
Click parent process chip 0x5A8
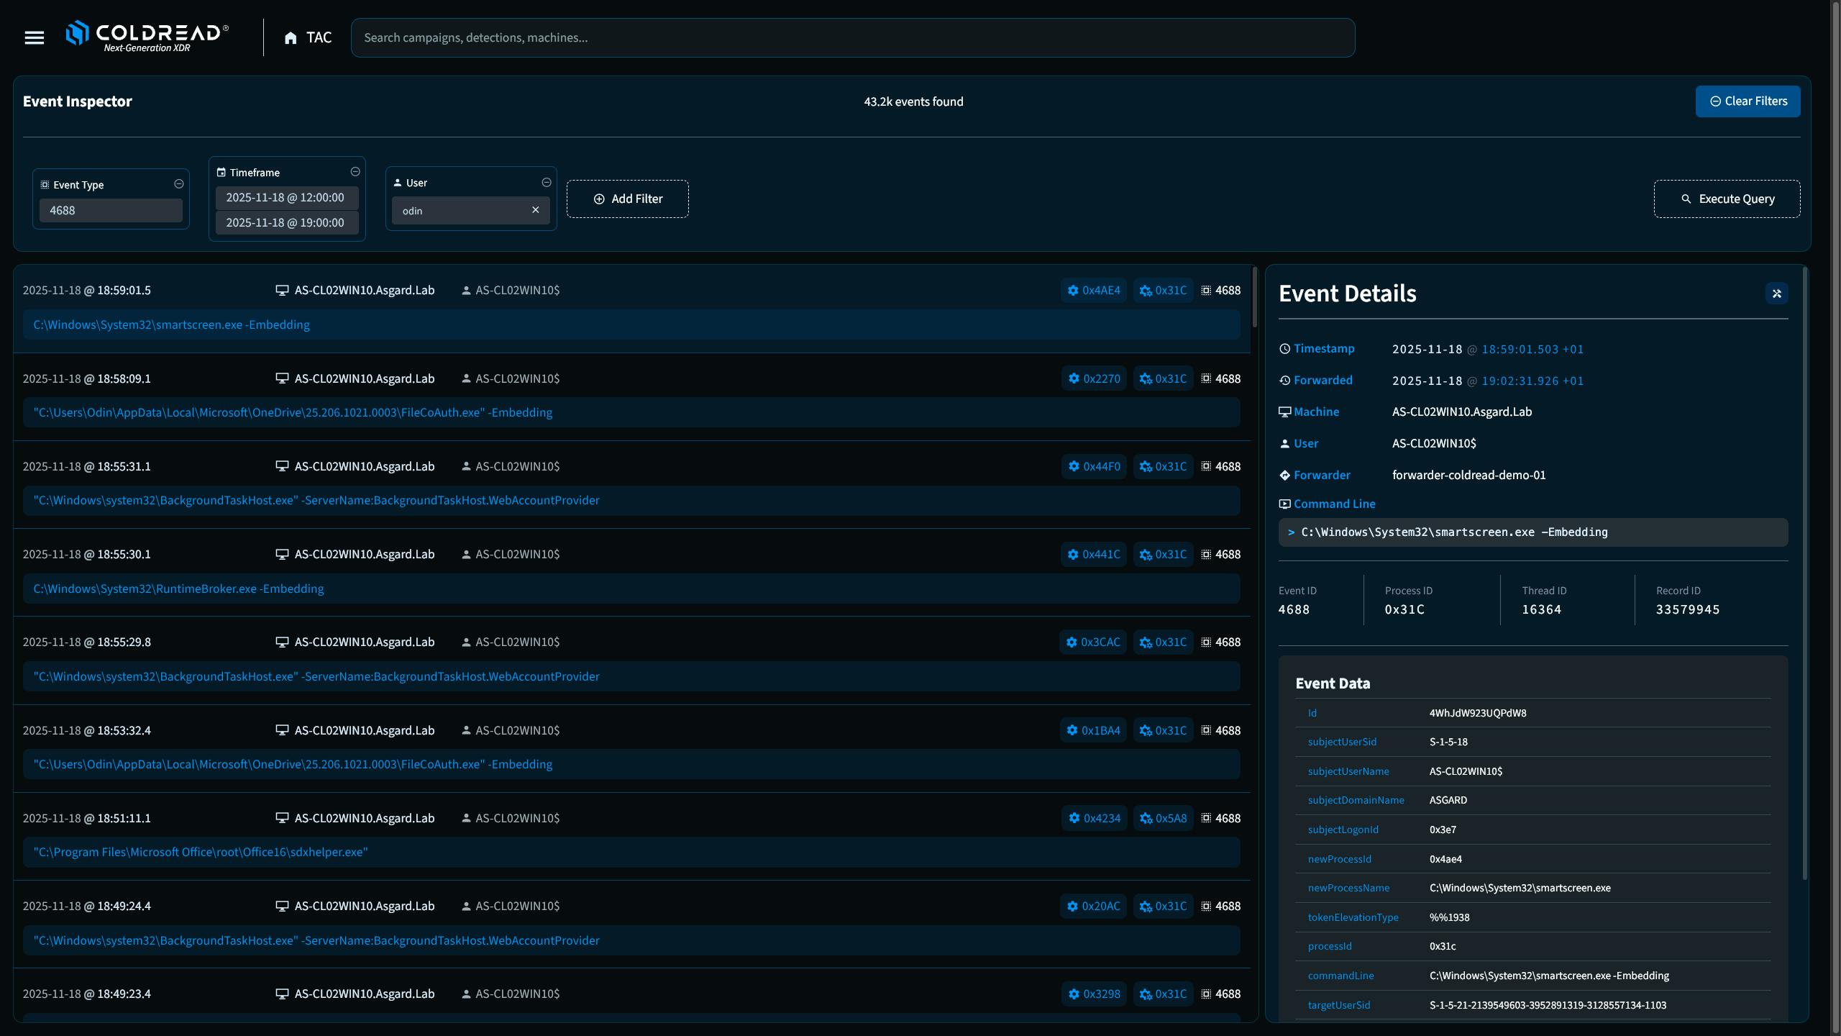[x=1163, y=818]
